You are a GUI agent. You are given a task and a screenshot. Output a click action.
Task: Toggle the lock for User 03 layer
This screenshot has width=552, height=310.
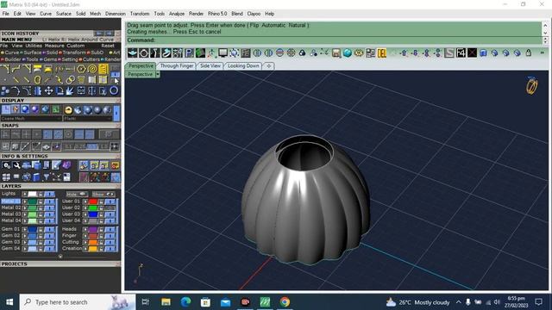(101, 214)
